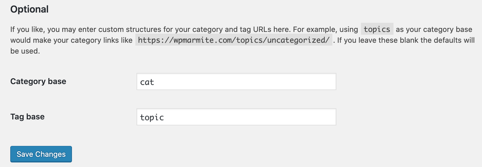This screenshot has width=482, height=167.
Task: Click the "Category base" label
Action: pos(38,81)
